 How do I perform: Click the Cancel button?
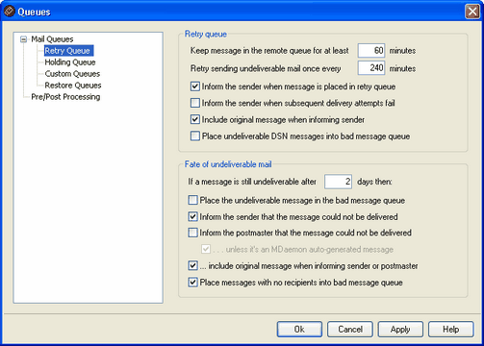pos(350,330)
